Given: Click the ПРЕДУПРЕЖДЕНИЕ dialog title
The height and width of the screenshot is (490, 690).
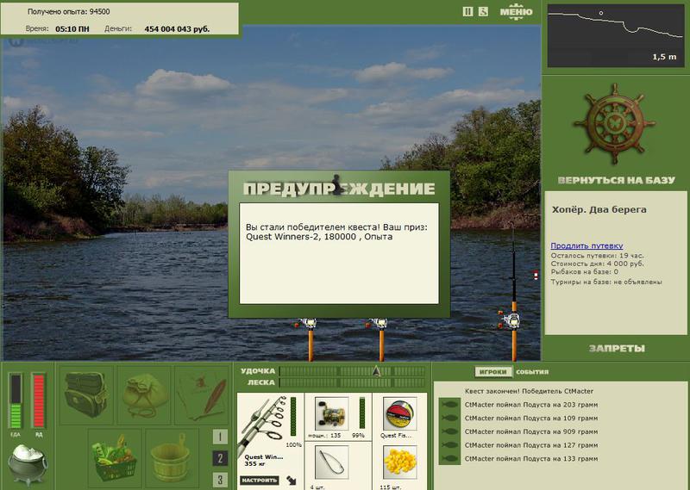Looking at the screenshot, I should click(339, 188).
